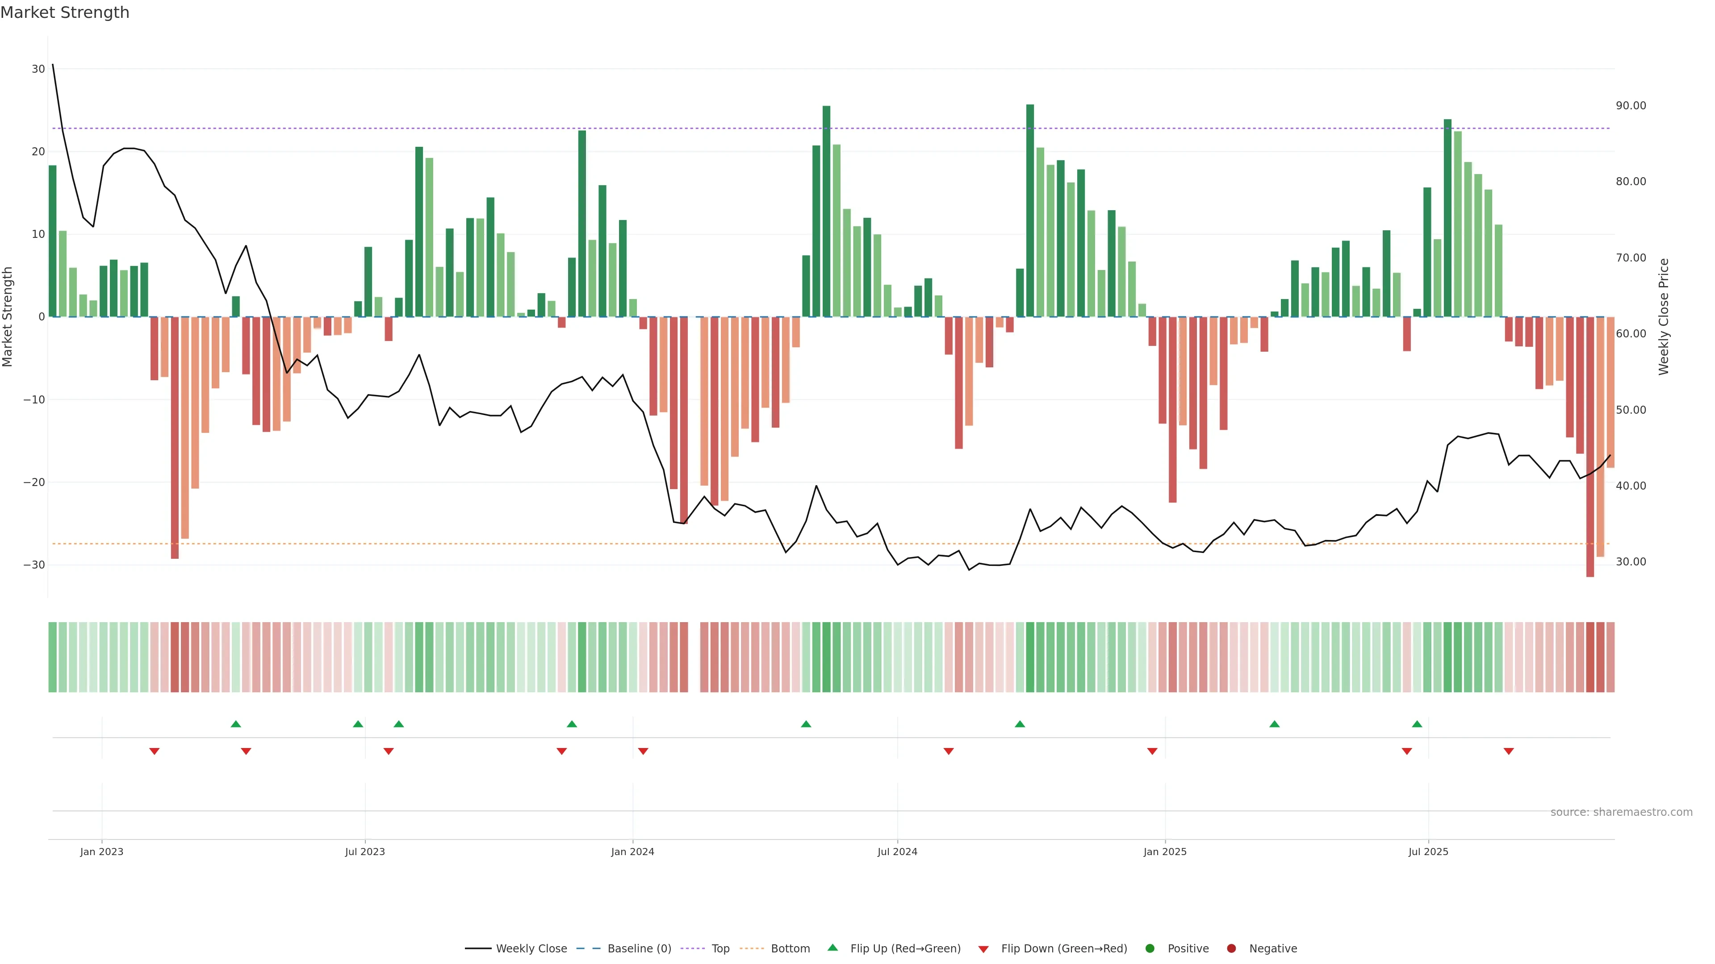Screen dimensions: 1715x964
Task: Click the source: sharemaestro.com text
Action: pos(1621,812)
